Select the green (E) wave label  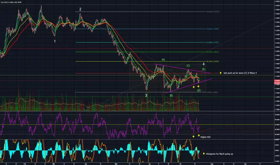click(x=204, y=69)
